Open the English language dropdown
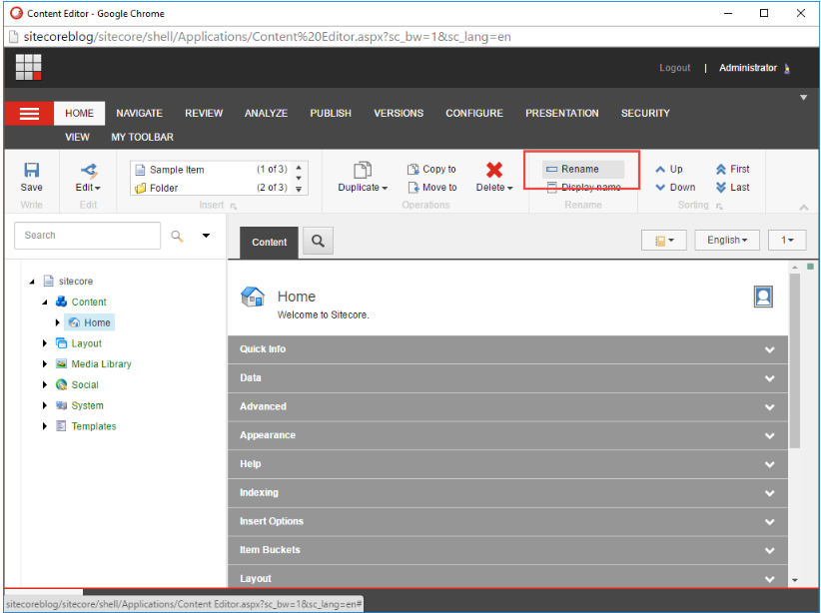This screenshot has width=821, height=613. 727,241
